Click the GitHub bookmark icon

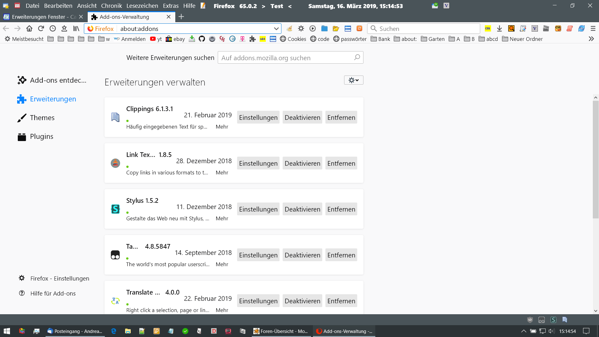coord(202,39)
